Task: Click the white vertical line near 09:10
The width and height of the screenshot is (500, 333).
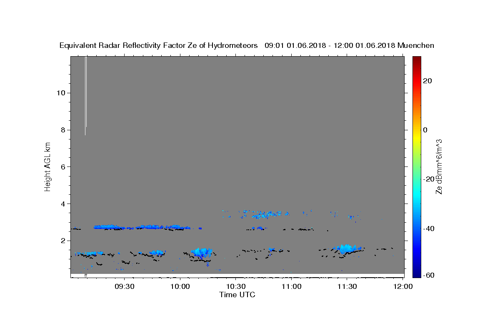Action: (85, 96)
